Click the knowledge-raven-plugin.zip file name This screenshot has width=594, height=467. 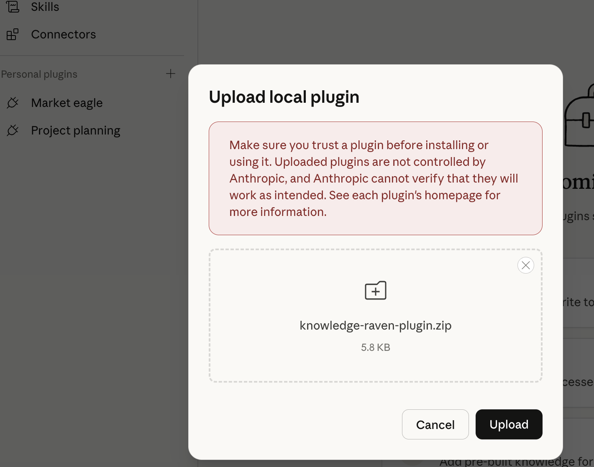pos(375,325)
